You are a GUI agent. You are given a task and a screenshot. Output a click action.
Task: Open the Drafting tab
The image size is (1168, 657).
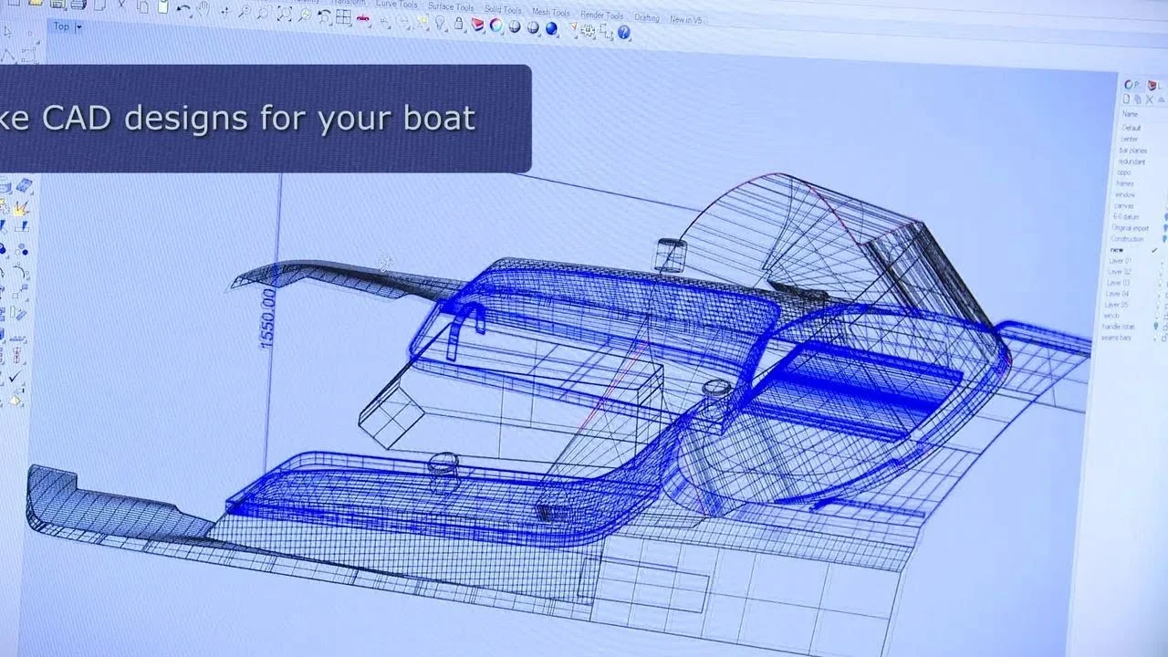647,17
